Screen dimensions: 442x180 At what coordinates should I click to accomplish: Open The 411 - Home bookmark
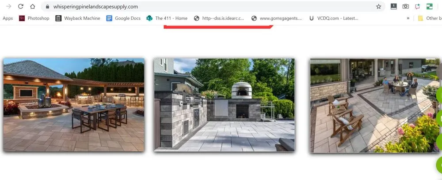167,18
